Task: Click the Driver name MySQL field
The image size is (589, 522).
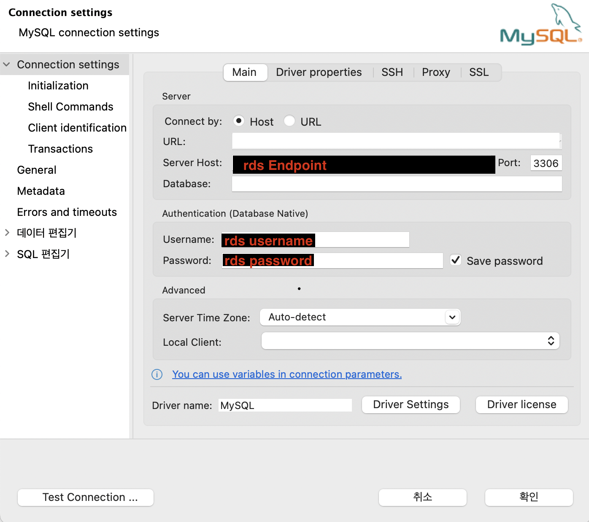Action: [x=285, y=405]
